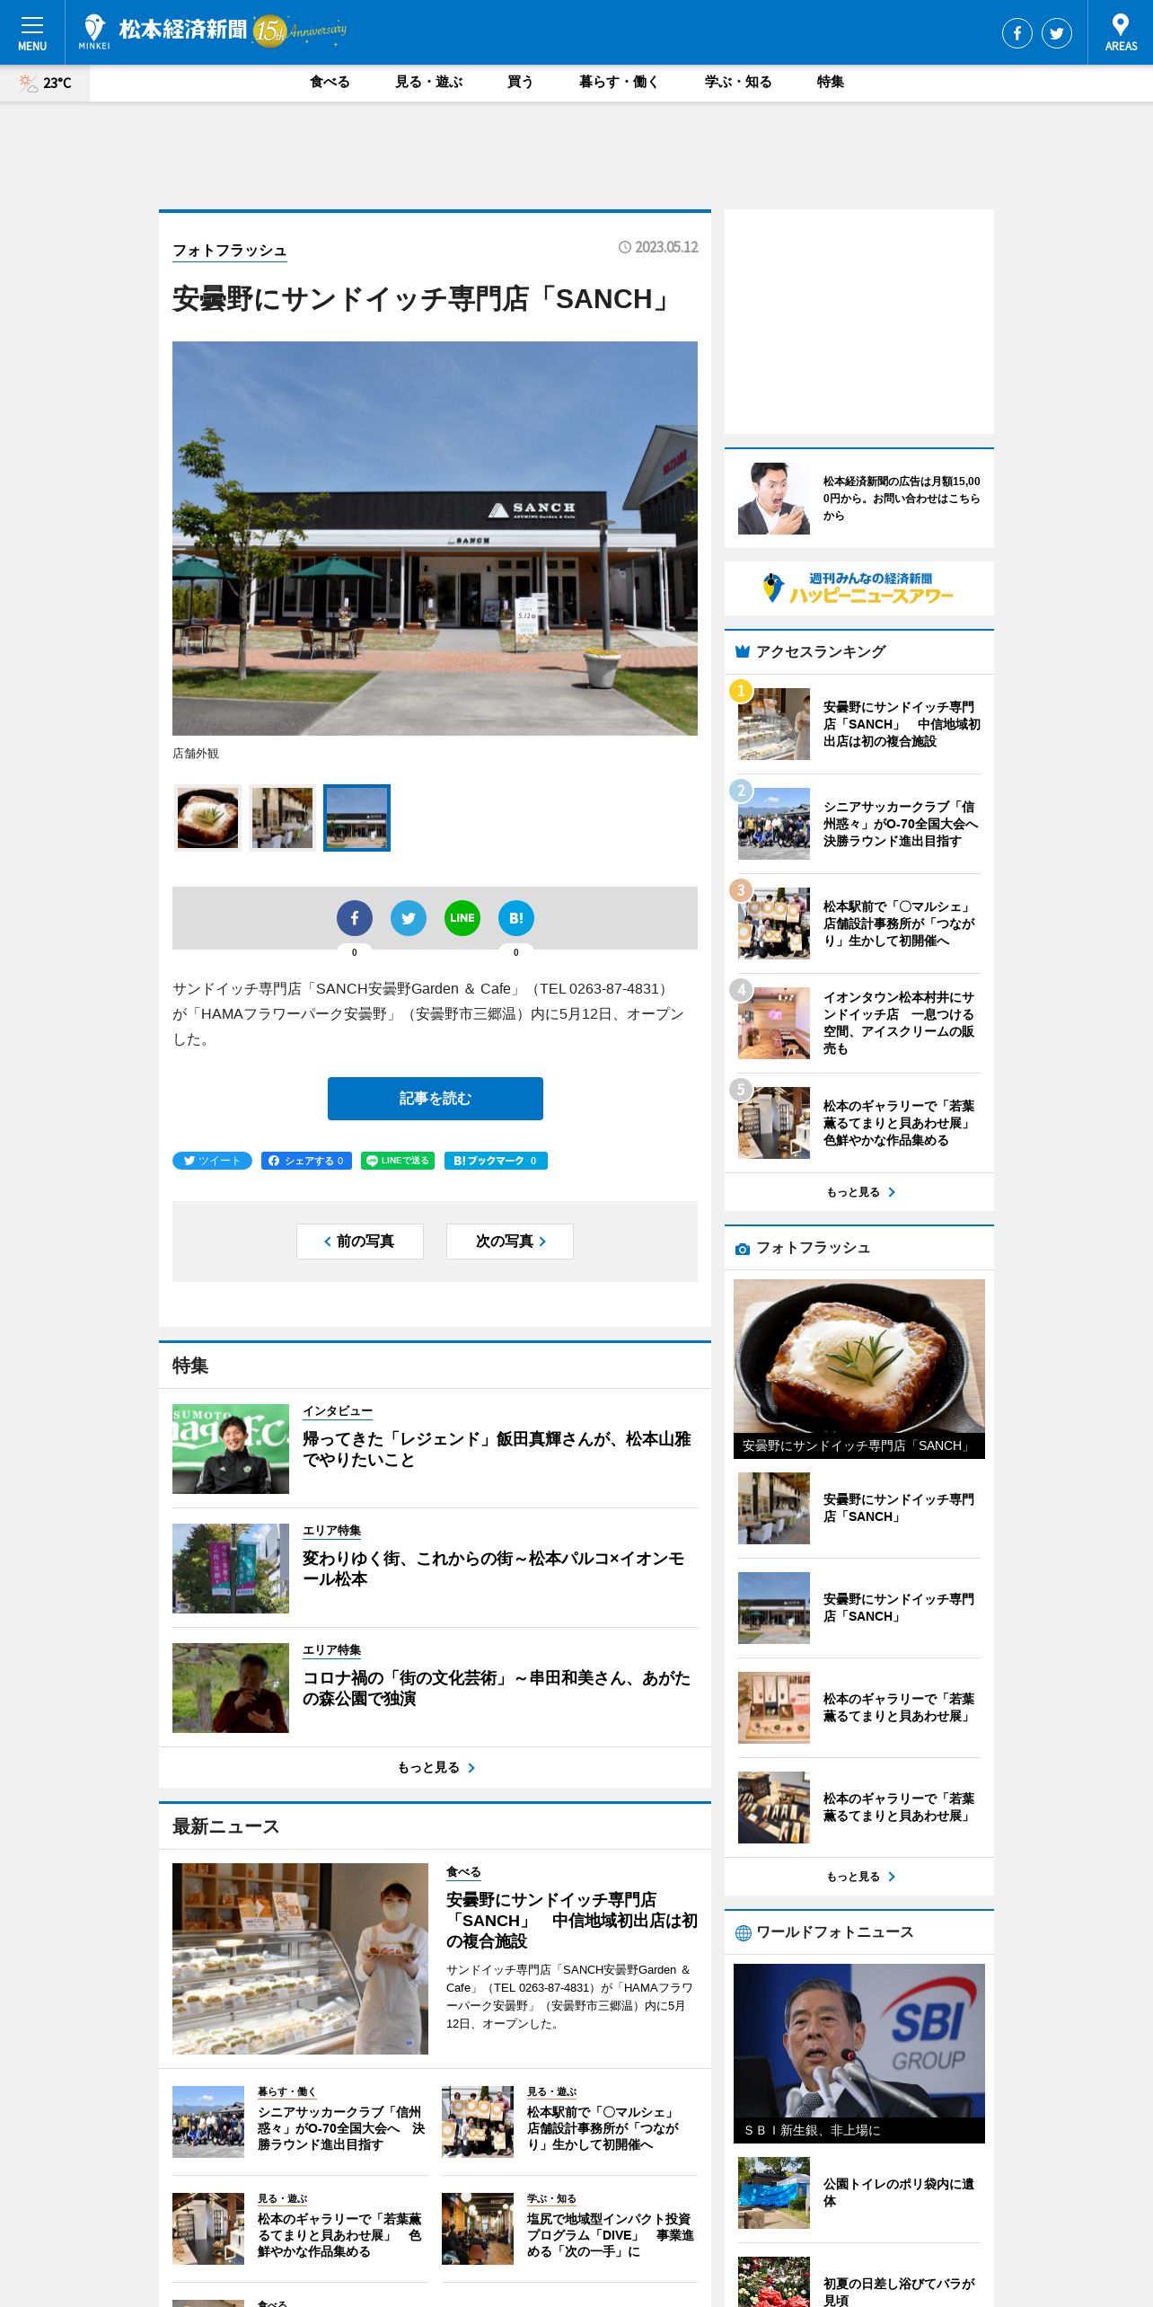The image size is (1153, 2307).
Task: Select the French toast thumbnail
Action: point(207,818)
